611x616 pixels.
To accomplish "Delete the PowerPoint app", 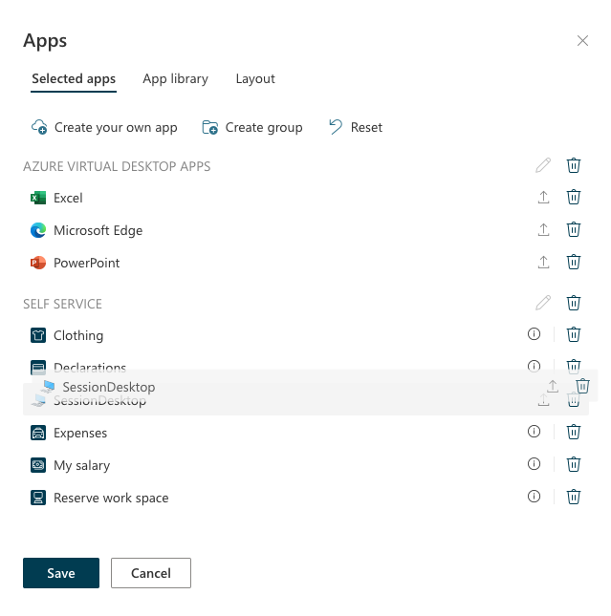I will tap(574, 263).
